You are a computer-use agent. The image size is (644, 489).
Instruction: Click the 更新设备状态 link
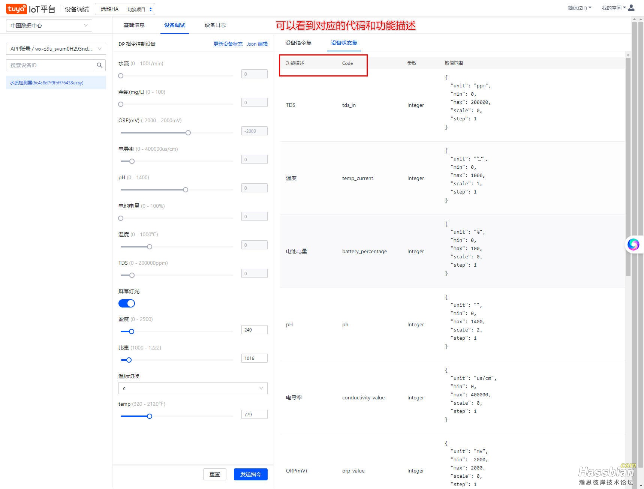click(228, 44)
